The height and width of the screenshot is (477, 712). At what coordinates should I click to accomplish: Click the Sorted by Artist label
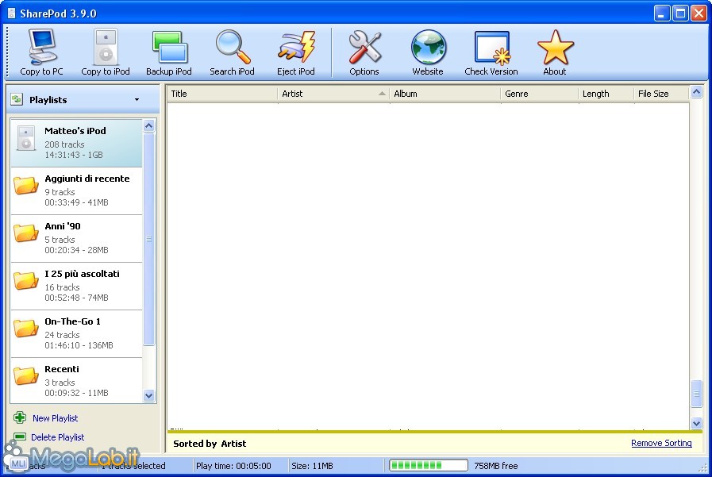click(210, 444)
